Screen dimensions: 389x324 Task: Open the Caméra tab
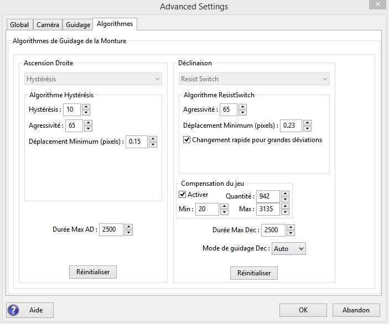pos(48,24)
